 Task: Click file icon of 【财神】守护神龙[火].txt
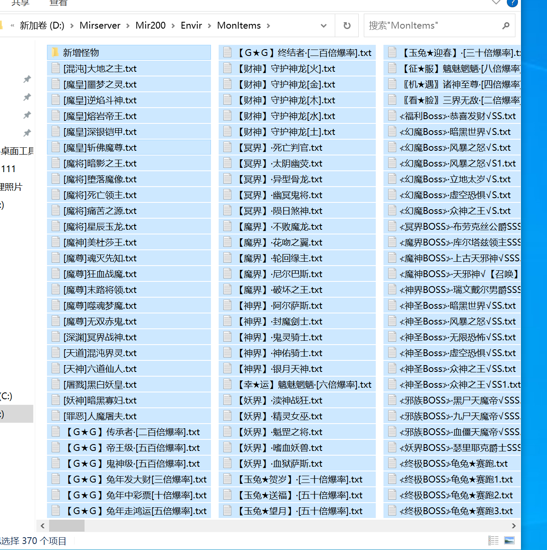228,68
